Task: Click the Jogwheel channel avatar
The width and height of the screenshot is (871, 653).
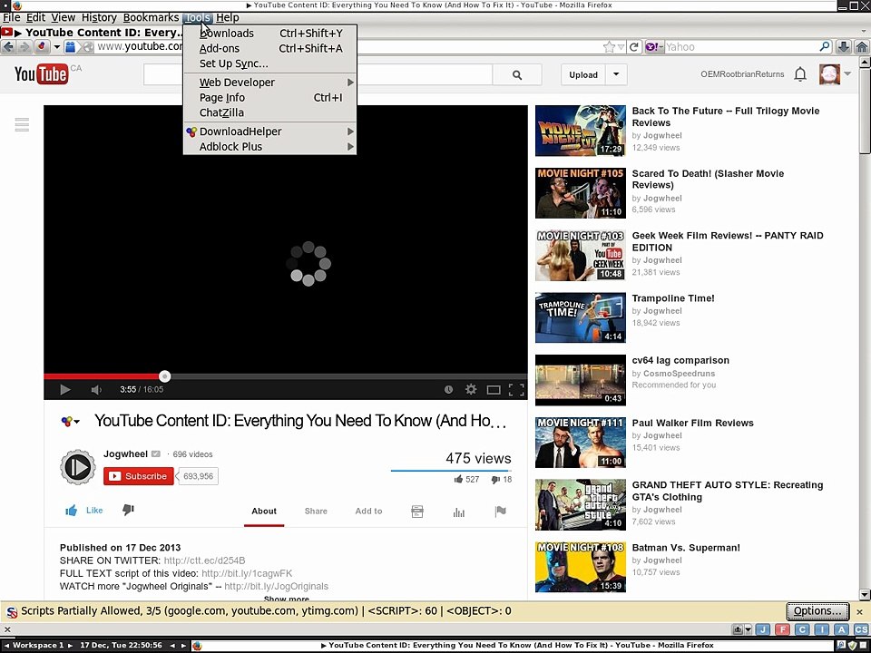Action: [78, 467]
